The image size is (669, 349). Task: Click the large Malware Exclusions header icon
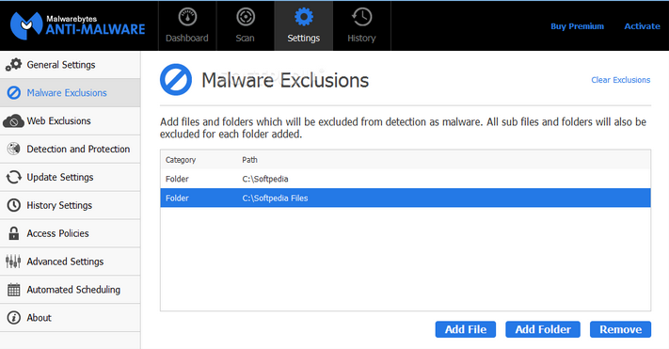pyautogui.click(x=176, y=80)
